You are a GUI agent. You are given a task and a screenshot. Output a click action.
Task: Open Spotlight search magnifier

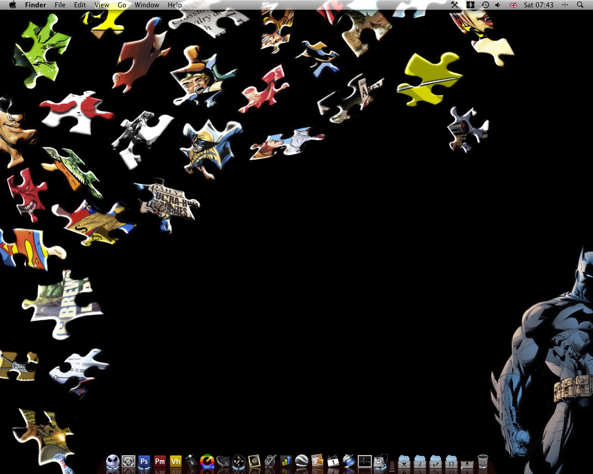point(580,5)
